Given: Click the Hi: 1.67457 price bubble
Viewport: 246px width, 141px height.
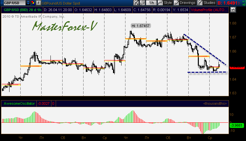Looking at the screenshot, I should (141, 26).
